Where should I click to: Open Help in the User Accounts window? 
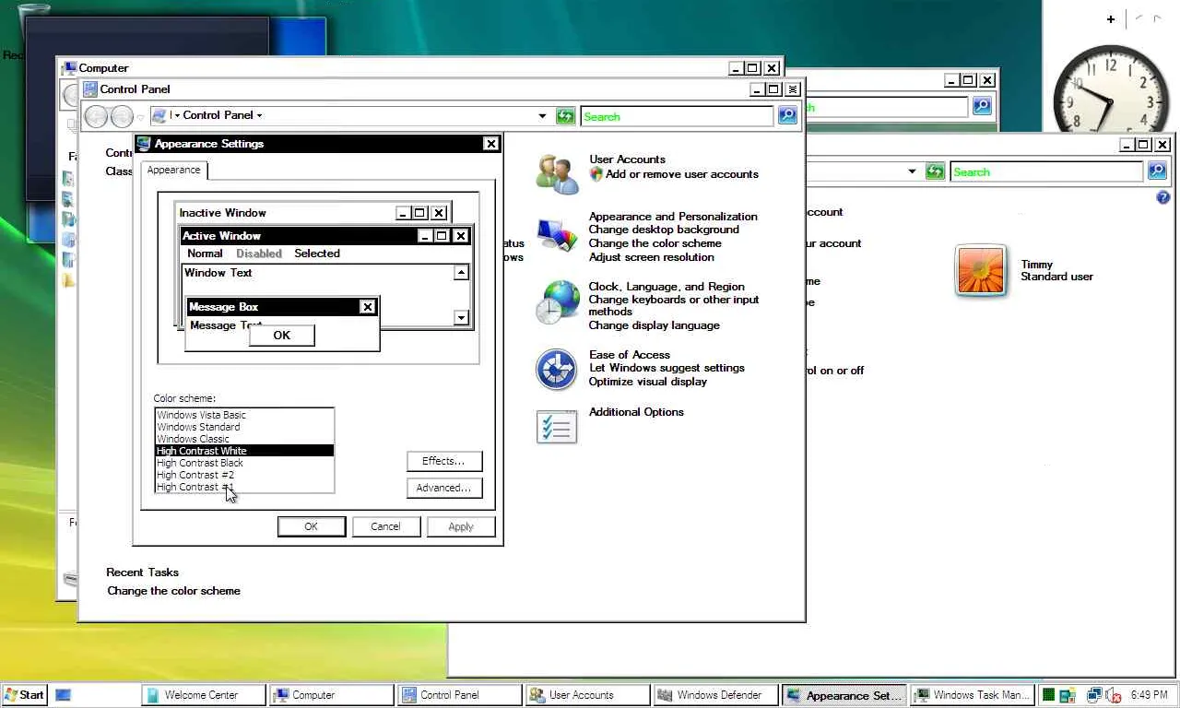[1163, 197]
